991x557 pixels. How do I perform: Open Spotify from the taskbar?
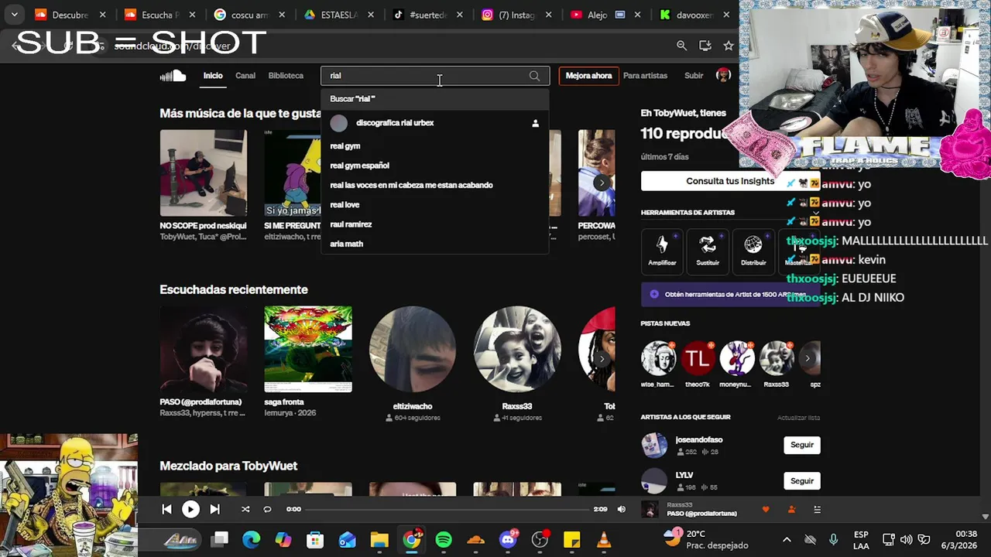(x=444, y=539)
